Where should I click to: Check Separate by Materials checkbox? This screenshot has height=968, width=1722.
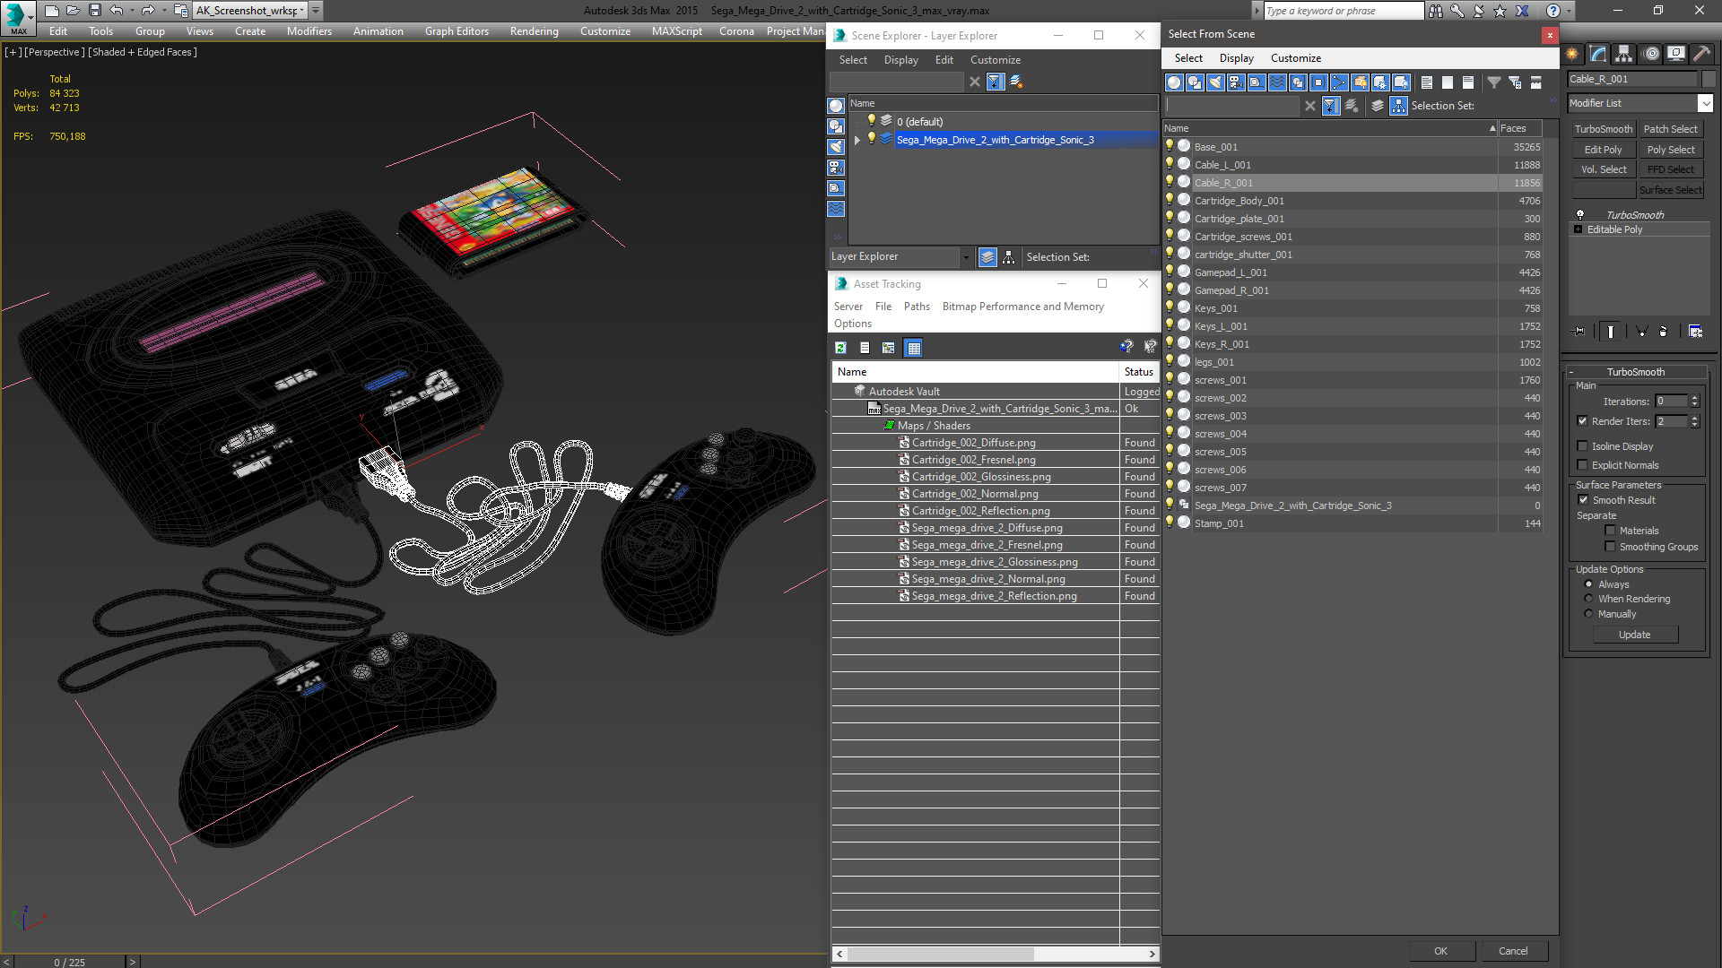(x=1610, y=531)
